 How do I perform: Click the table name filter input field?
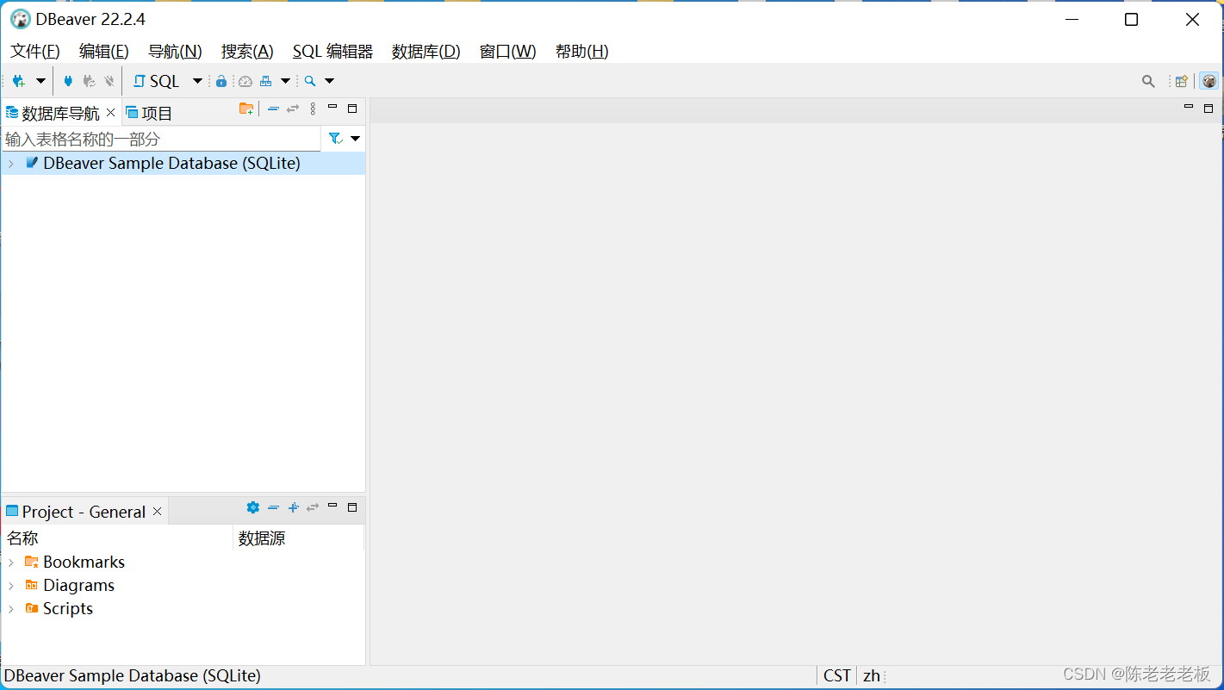tap(161, 139)
